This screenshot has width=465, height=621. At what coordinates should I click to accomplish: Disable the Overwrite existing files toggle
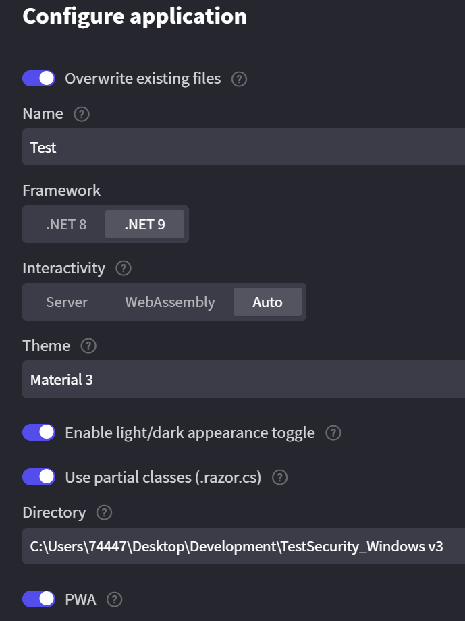38,78
